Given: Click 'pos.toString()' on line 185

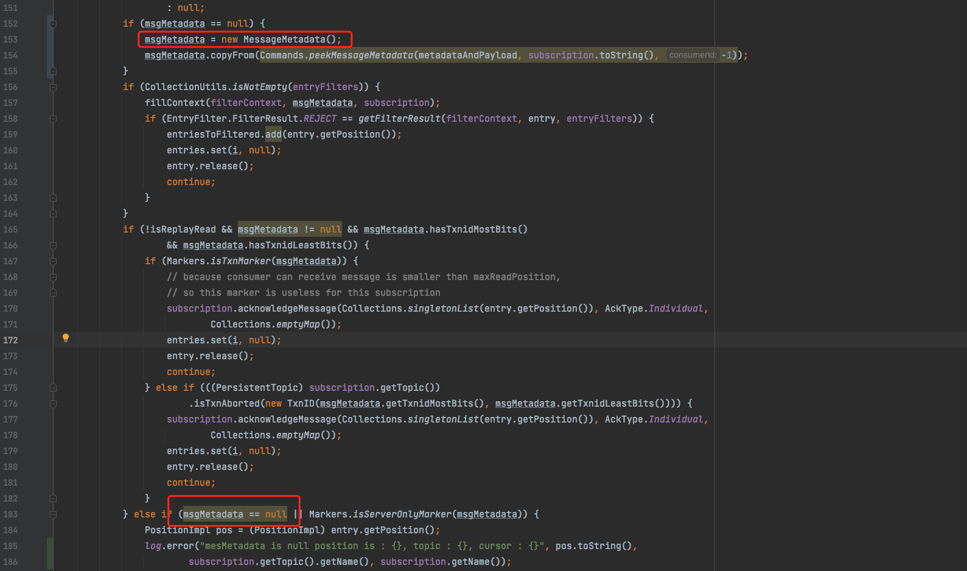Looking at the screenshot, I should click(593, 546).
